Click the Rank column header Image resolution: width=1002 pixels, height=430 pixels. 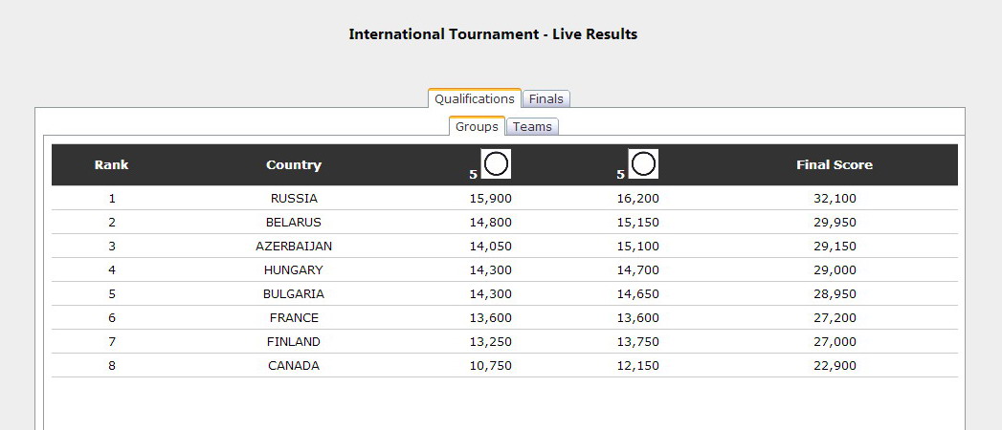pyautogui.click(x=111, y=165)
